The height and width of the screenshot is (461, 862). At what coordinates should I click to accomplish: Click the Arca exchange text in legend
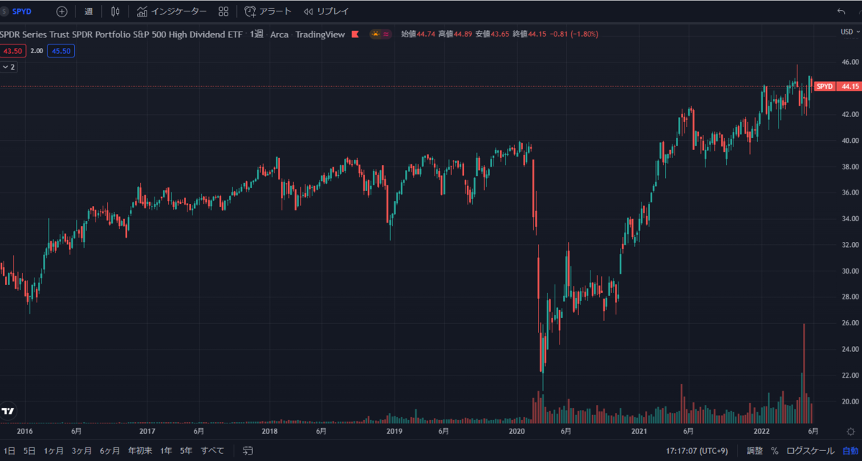coord(279,34)
